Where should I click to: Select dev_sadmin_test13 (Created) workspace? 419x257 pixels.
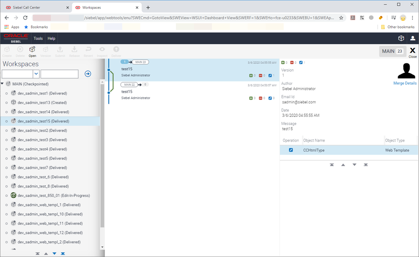[x=42, y=102]
